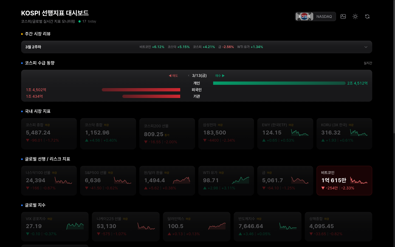Image resolution: width=395 pixels, height=247 pixels.
Task: Click the green status dot next to 17 today
Action: click(x=80, y=21)
